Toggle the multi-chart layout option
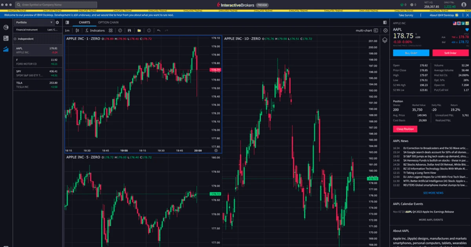The image size is (471, 247). tap(376, 31)
